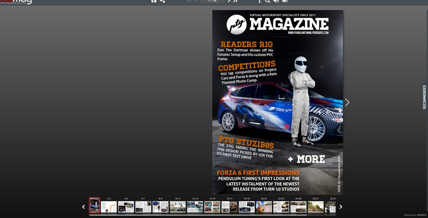428x218 pixels.
Task: Open pages 18-19 thumbnail
Action: [246, 207]
